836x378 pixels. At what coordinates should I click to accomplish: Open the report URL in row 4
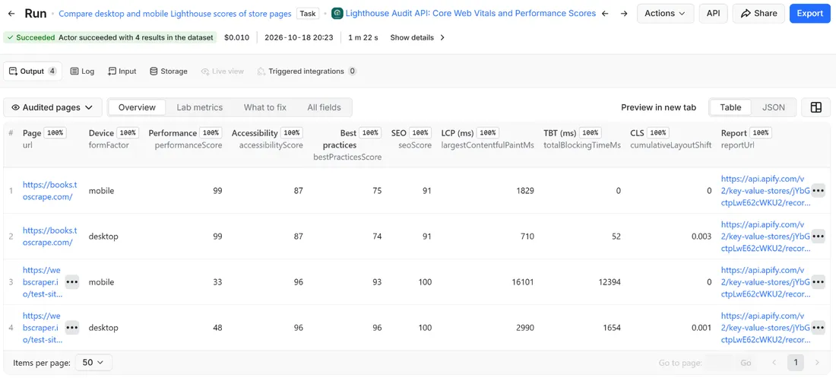point(765,327)
